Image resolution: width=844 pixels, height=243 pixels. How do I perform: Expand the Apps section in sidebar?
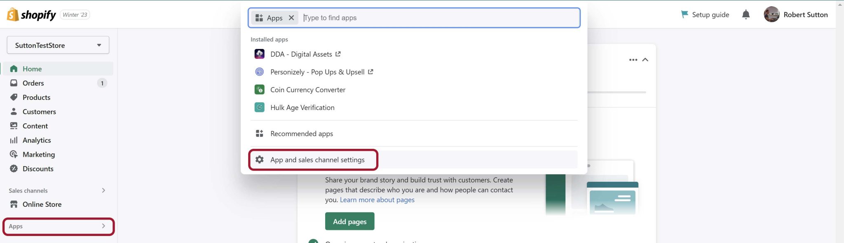(58, 227)
